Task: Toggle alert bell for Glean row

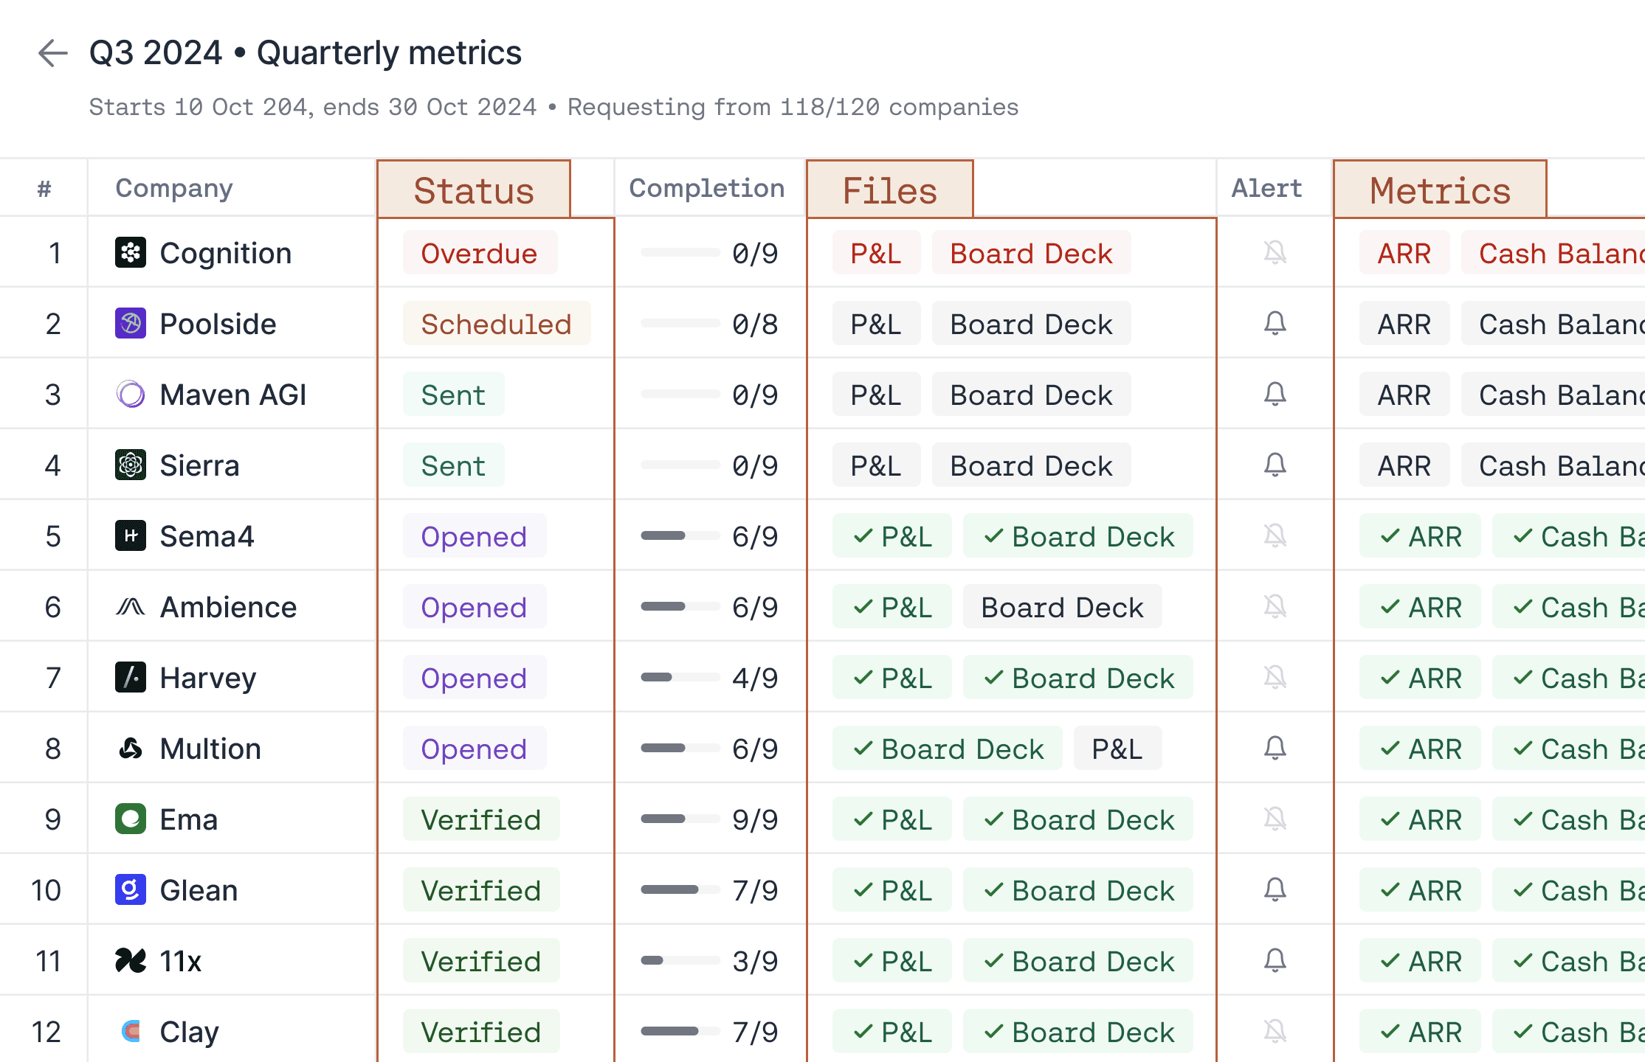Action: click(x=1275, y=890)
